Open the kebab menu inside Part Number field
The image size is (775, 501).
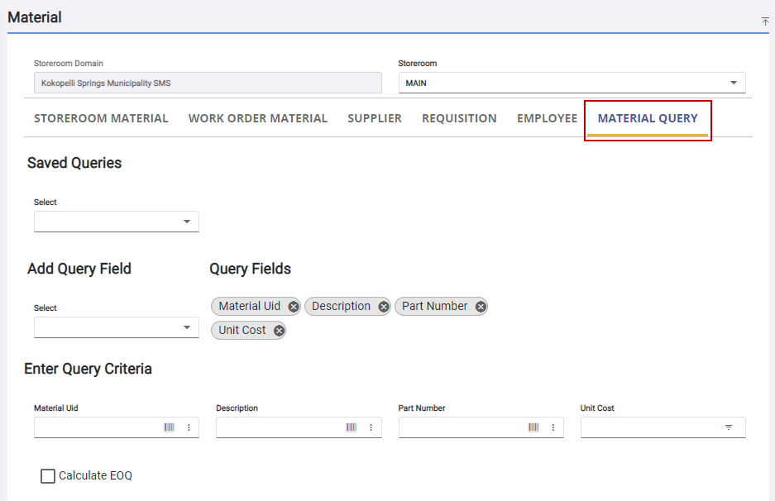(x=553, y=427)
